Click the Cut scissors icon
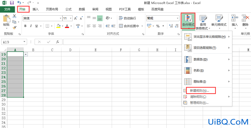Viewport: 251px width, 128px height. tap(14, 16)
